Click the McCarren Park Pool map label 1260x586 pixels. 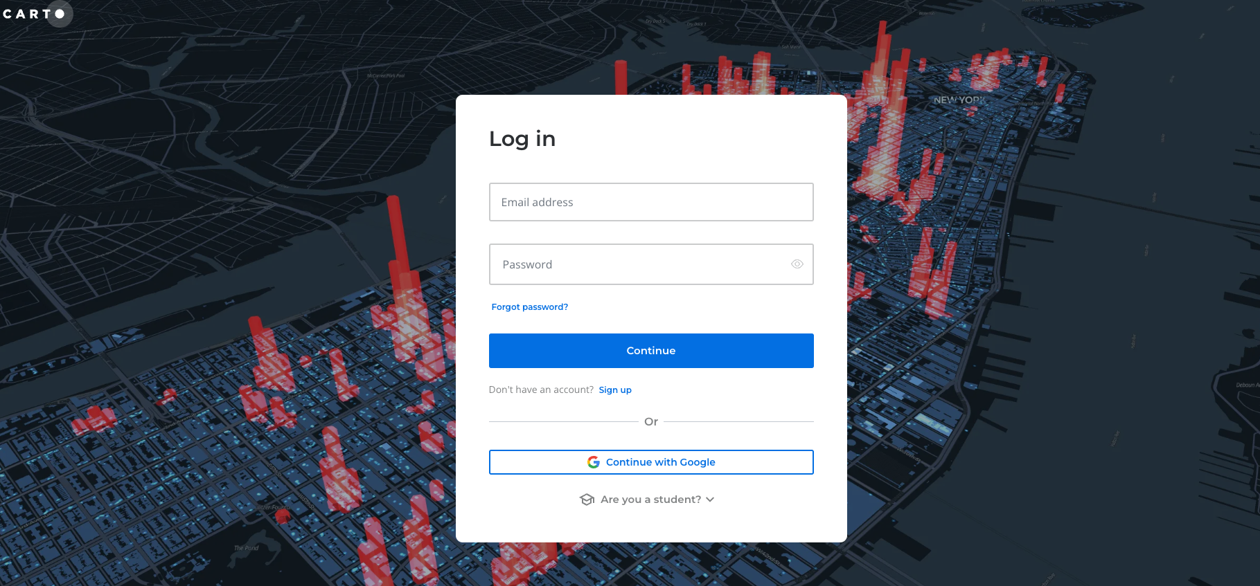pos(386,75)
